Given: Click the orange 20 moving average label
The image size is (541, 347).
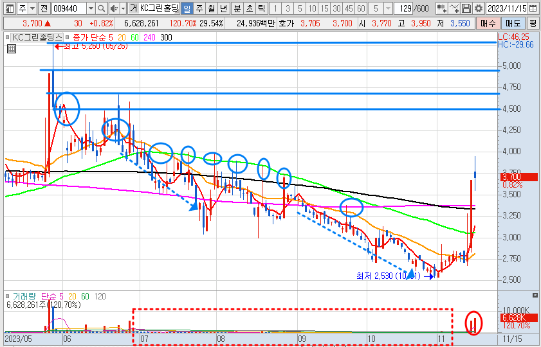Looking at the screenshot, I should pyautogui.click(x=122, y=37).
